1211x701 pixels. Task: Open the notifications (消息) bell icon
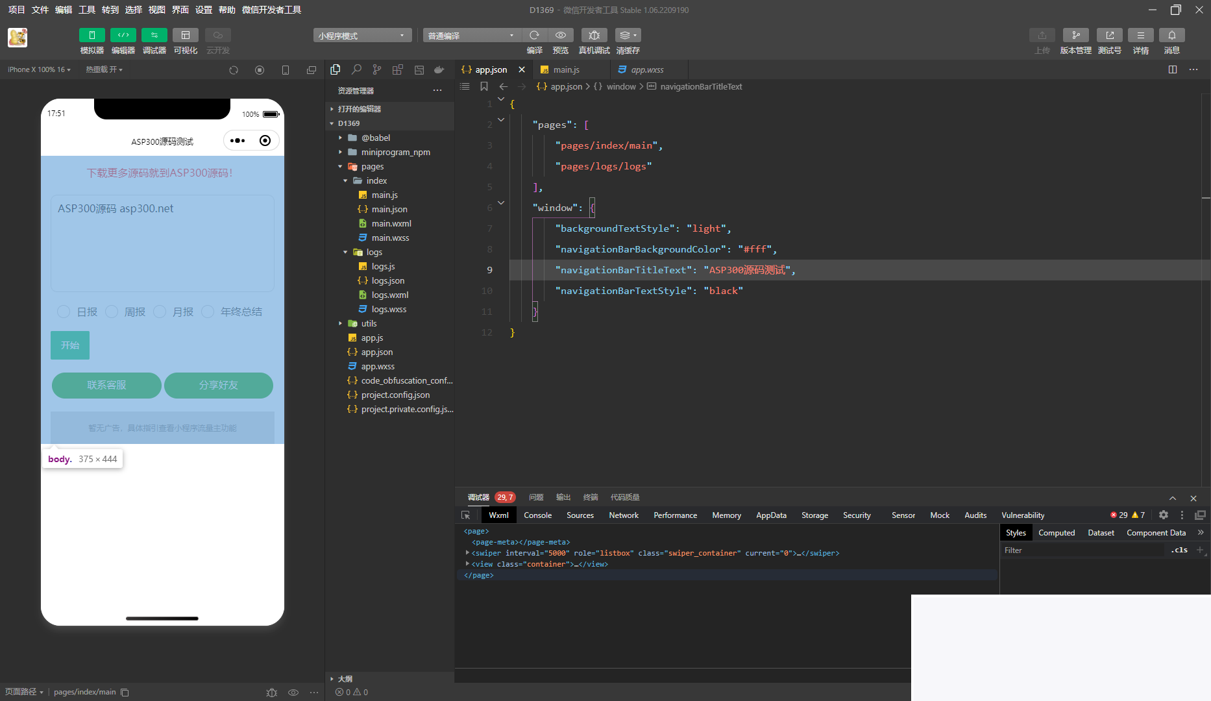point(1171,36)
